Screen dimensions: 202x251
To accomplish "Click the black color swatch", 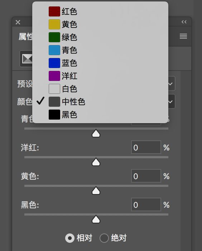I will pyautogui.click(x=54, y=115).
